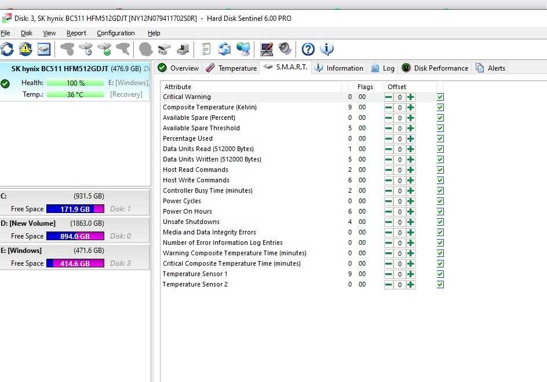Click the Temp. 36 °C green bar

click(x=75, y=94)
